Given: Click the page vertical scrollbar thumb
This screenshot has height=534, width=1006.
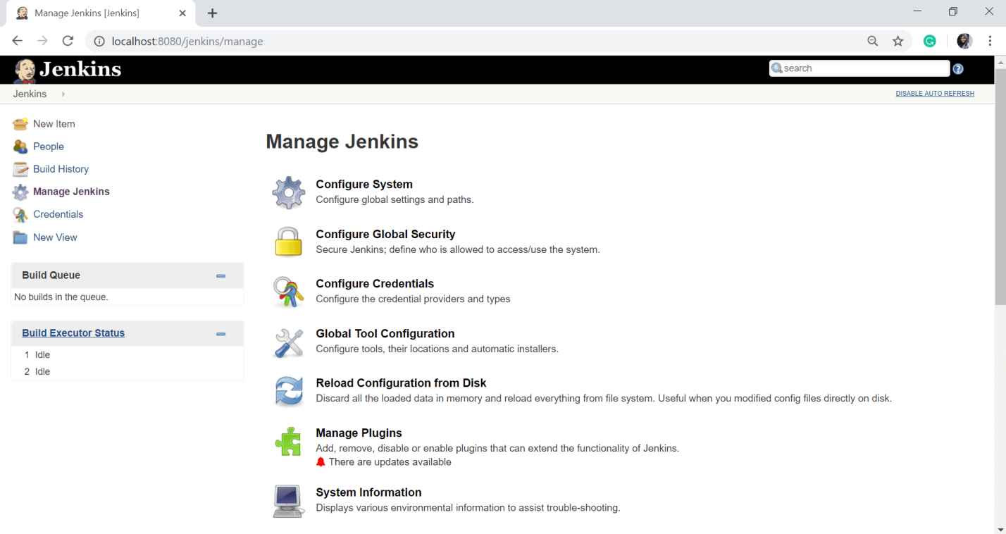Looking at the screenshot, I should click(1000, 187).
